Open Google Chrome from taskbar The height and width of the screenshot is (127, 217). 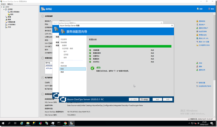pyautogui.click(x=65, y=123)
